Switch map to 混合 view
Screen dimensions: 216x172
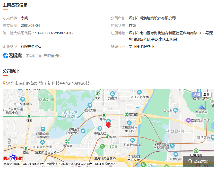206,94
